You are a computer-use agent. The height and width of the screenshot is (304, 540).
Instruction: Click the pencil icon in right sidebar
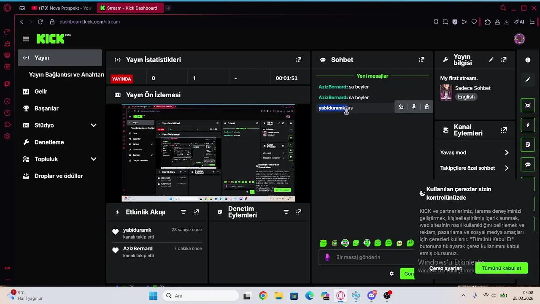(x=528, y=80)
